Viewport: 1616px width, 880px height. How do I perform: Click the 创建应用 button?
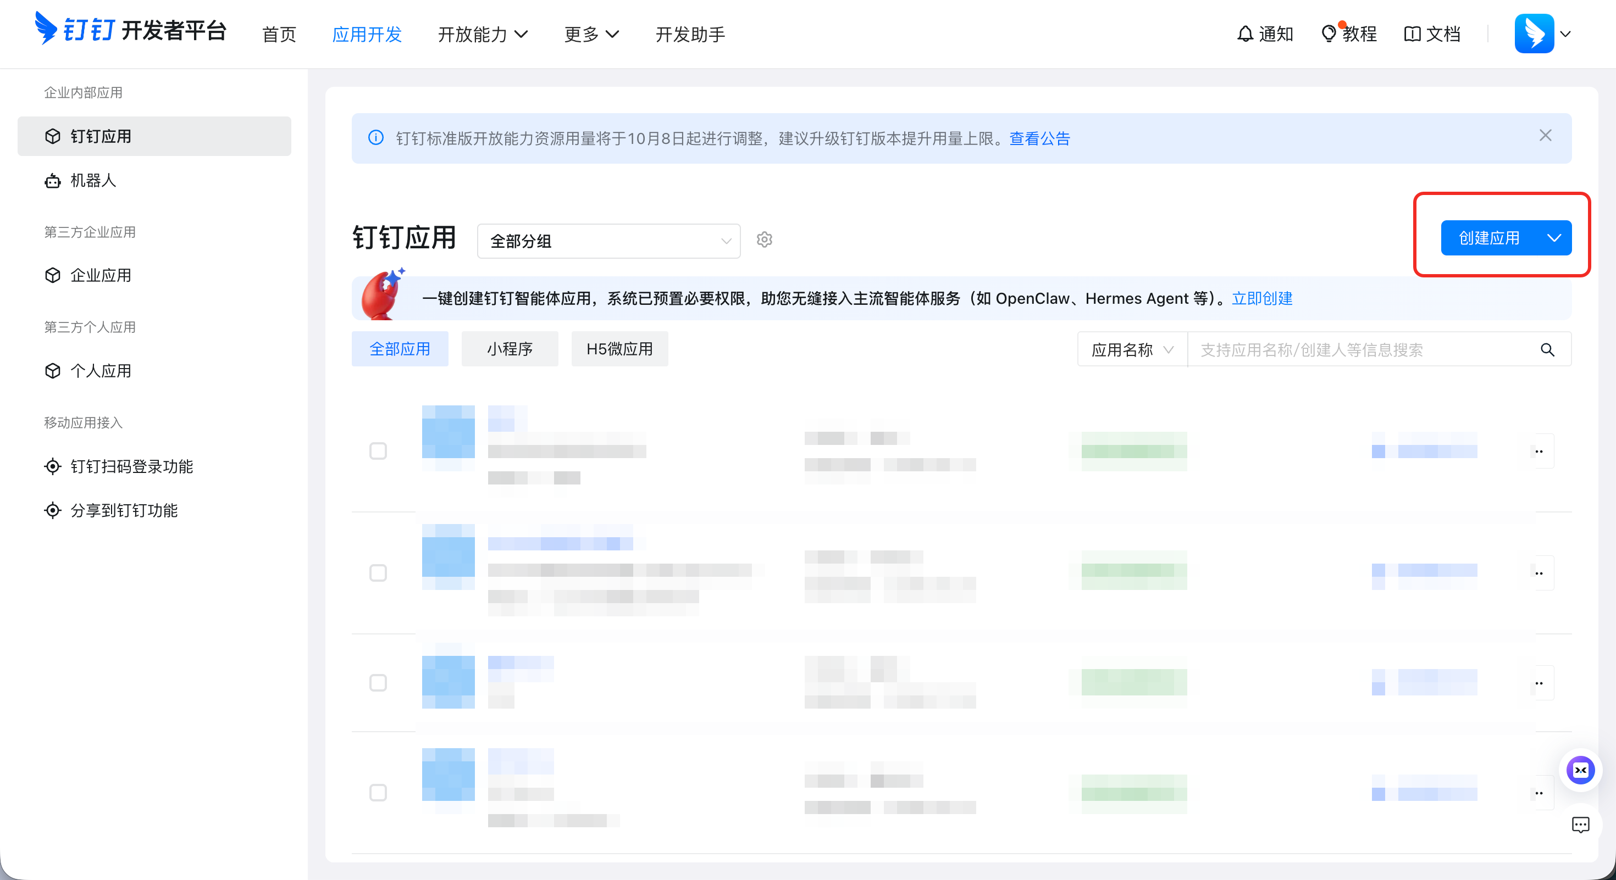1489,237
